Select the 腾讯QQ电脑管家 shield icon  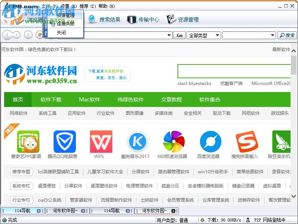pyautogui.click(x=64, y=142)
